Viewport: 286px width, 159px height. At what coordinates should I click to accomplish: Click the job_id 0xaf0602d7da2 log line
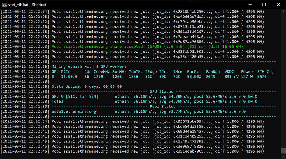[x=132, y=17]
